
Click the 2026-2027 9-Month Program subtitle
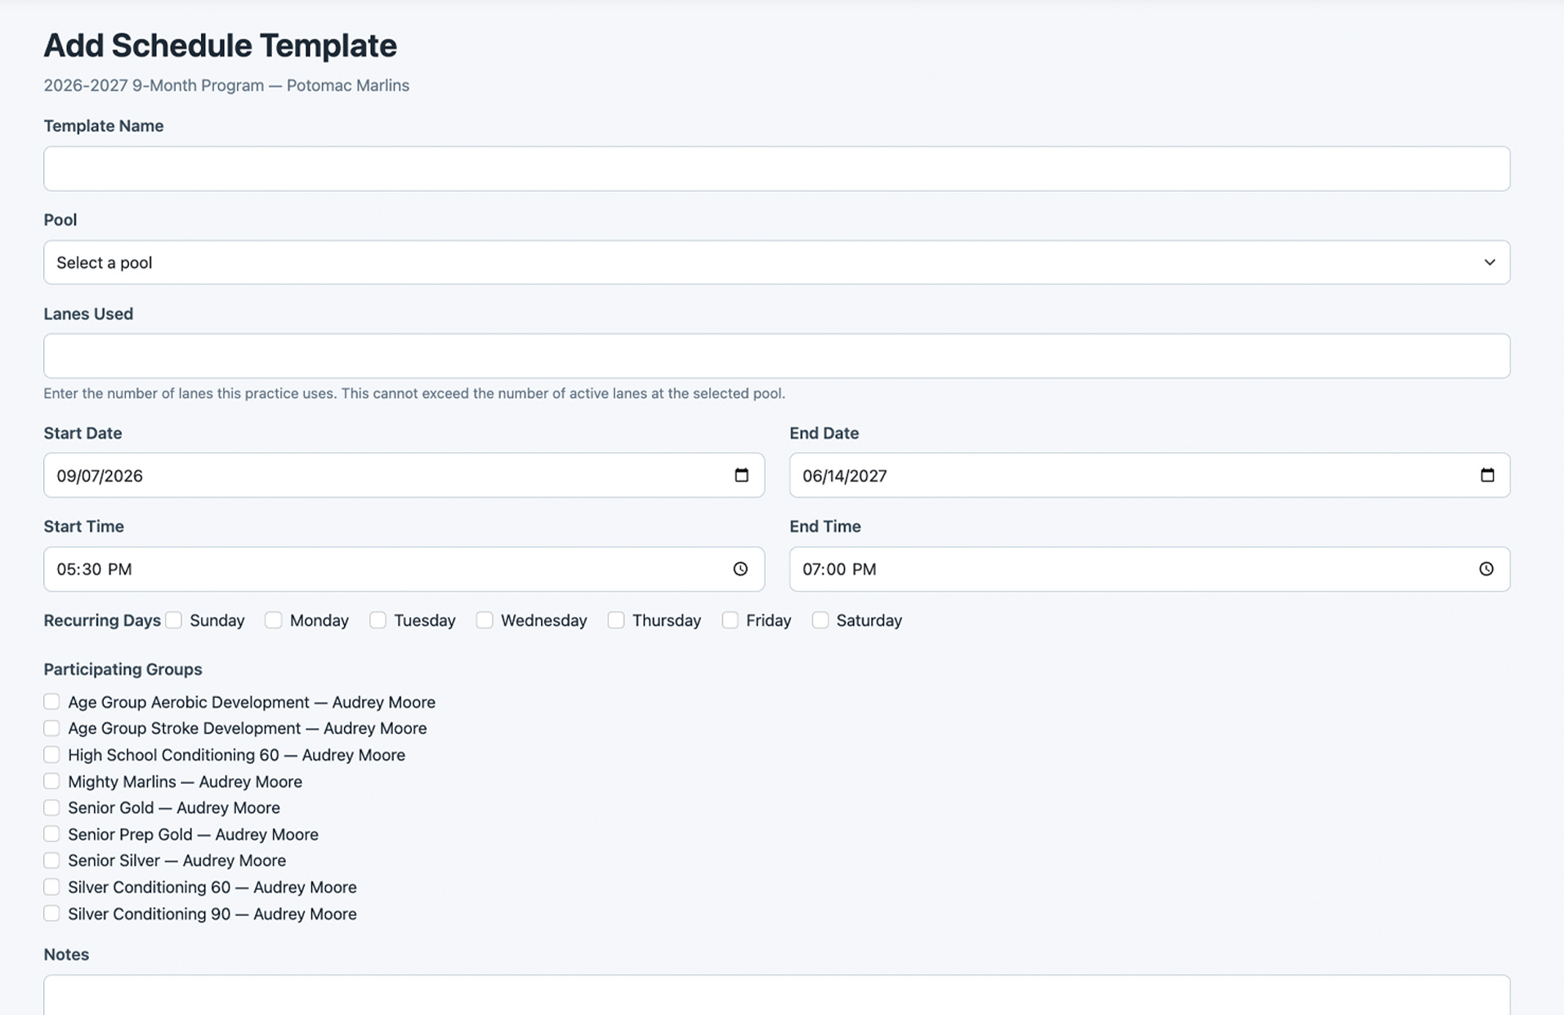point(226,85)
